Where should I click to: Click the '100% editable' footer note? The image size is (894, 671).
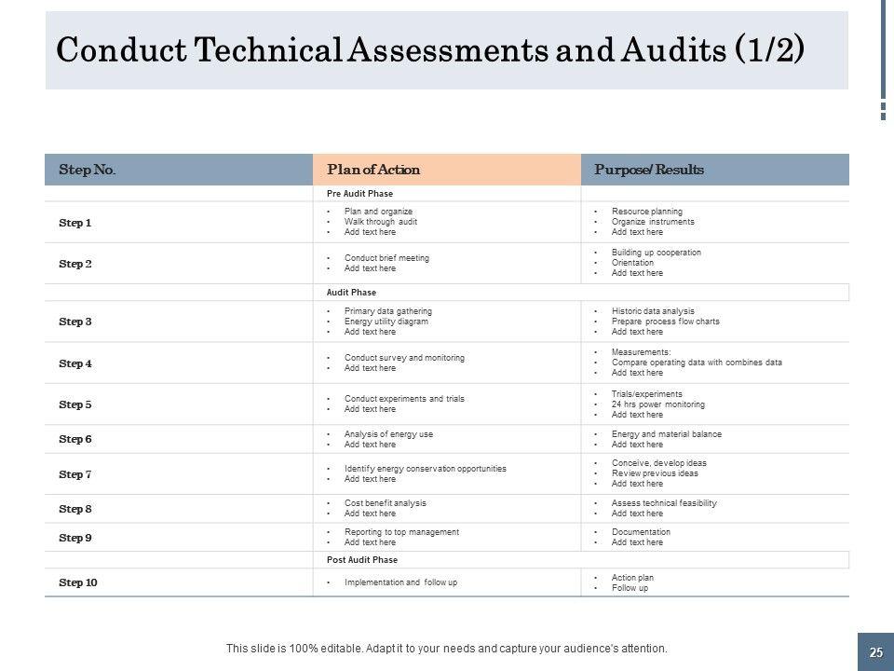(447, 648)
